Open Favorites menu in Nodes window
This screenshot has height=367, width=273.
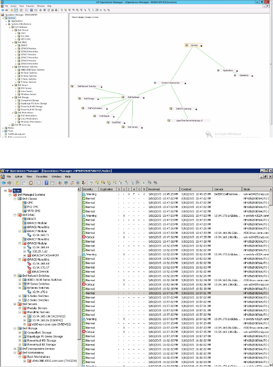click(42, 177)
